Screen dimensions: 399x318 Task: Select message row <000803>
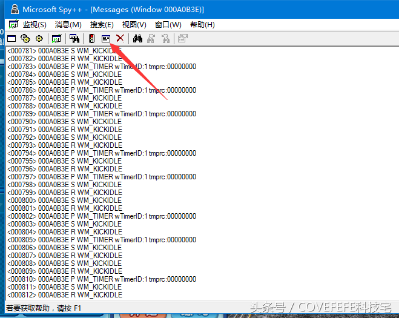64,224
